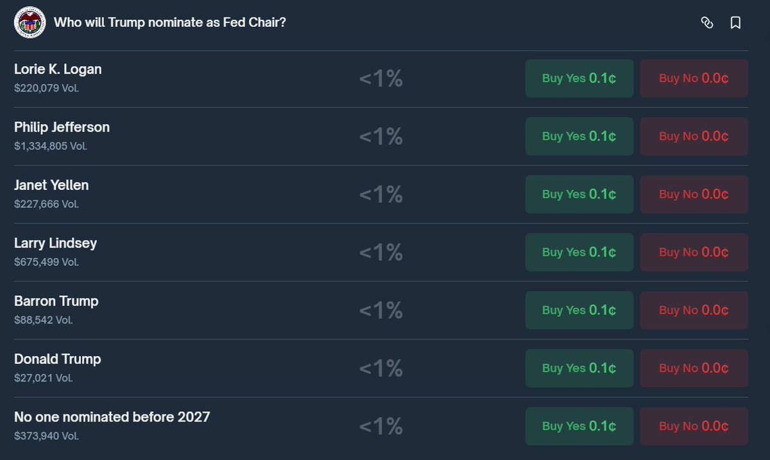Image resolution: width=770 pixels, height=460 pixels.
Task: Open the market title heading link
Action: 169,22
